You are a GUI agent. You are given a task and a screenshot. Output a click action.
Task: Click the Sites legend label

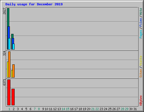[141, 73]
